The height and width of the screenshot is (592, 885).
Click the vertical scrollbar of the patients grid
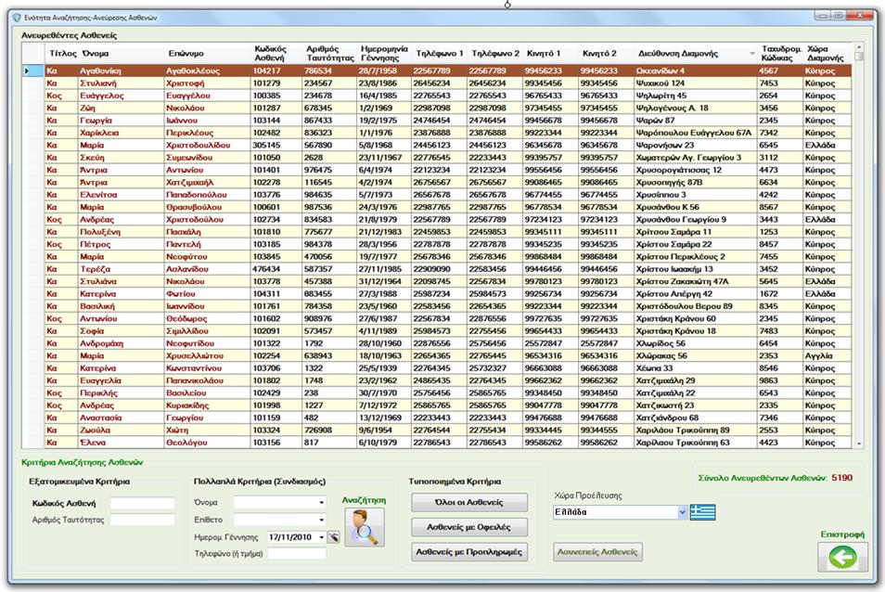point(859,251)
